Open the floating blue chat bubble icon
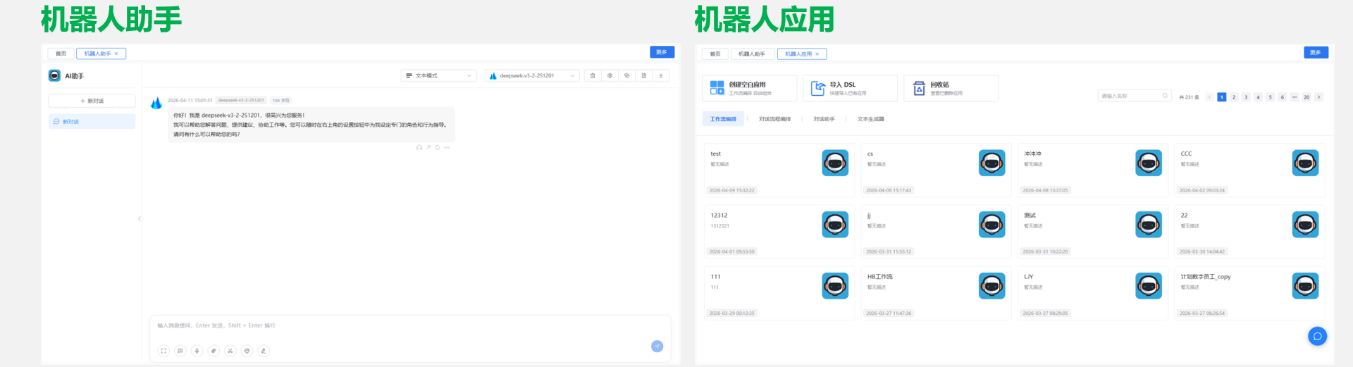 pos(1317,336)
